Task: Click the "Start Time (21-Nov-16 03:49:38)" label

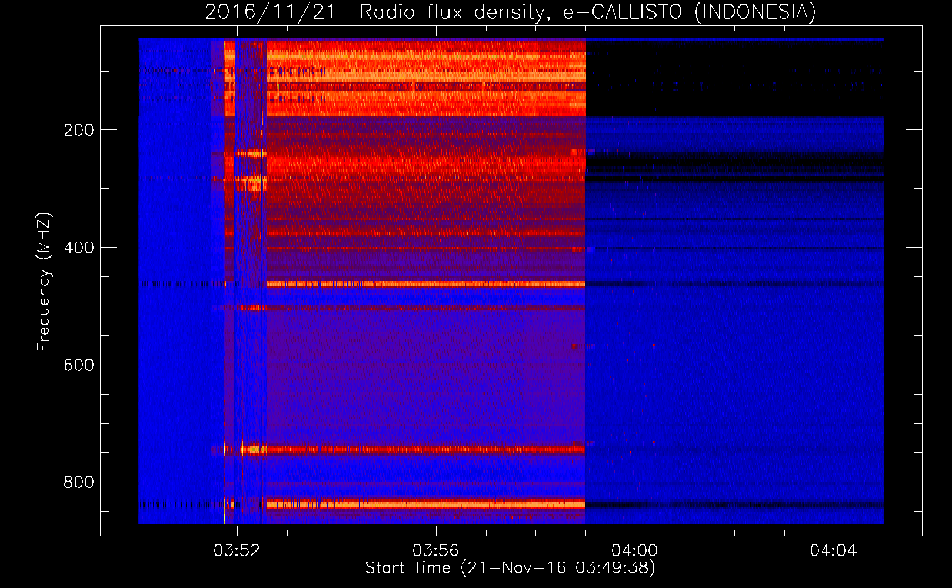Action: 510,568
